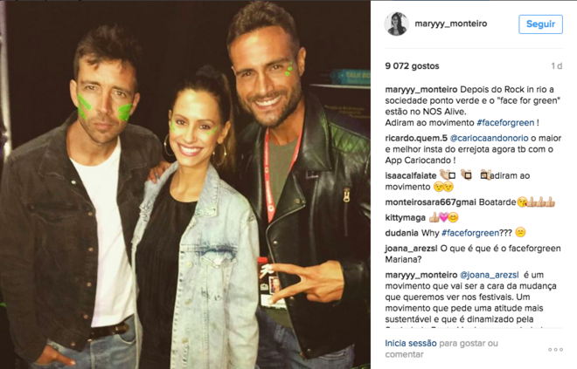Click the Inicia sessão login link

tap(411, 344)
